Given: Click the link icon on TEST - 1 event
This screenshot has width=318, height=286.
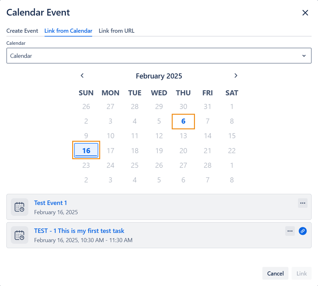Looking at the screenshot, I should click(303, 231).
